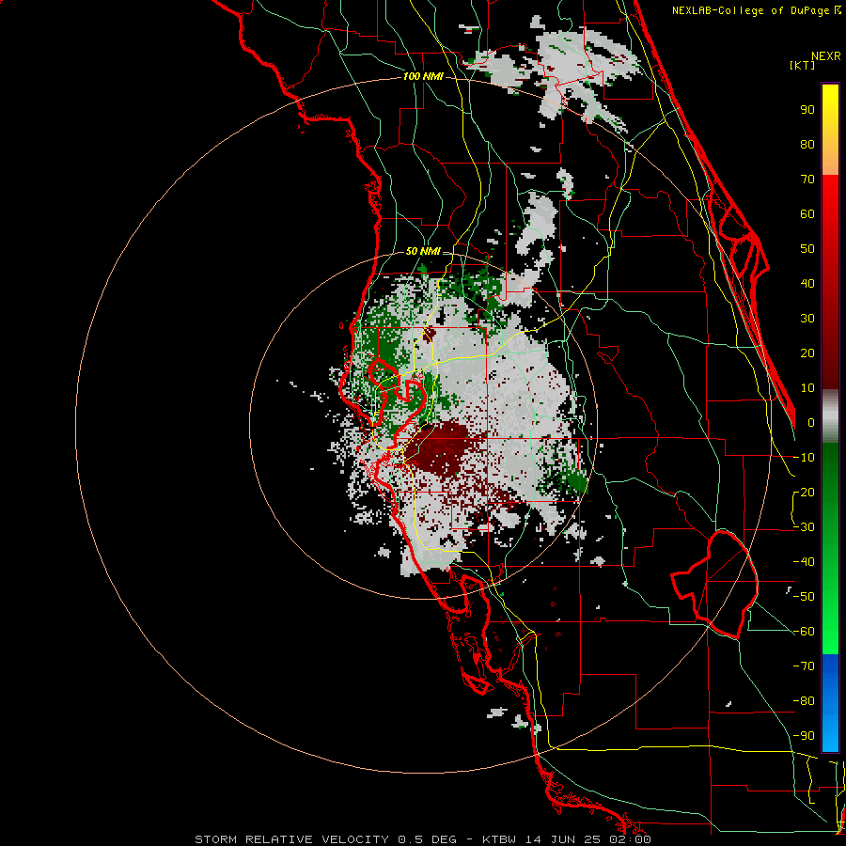Click the positive 50 scale value
This screenshot has width=846, height=846.
(x=807, y=249)
